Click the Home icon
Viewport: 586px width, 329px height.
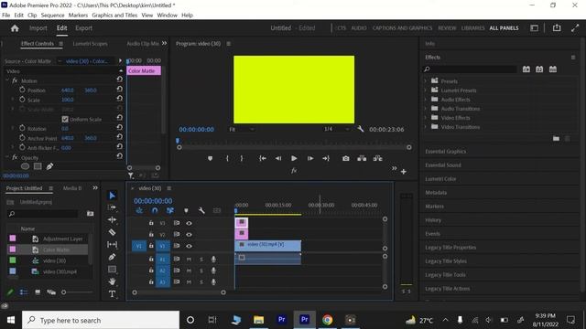(15, 28)
